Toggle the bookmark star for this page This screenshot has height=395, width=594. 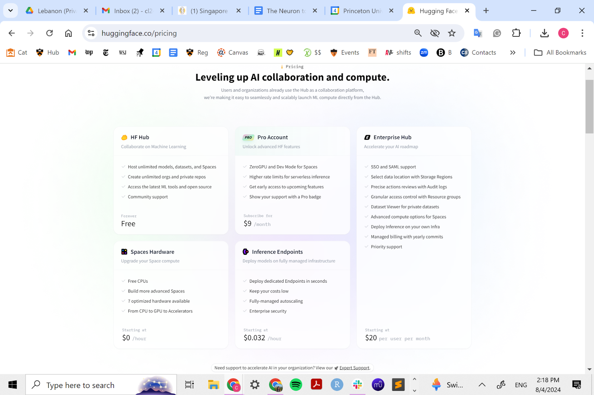tap(452, 33)
